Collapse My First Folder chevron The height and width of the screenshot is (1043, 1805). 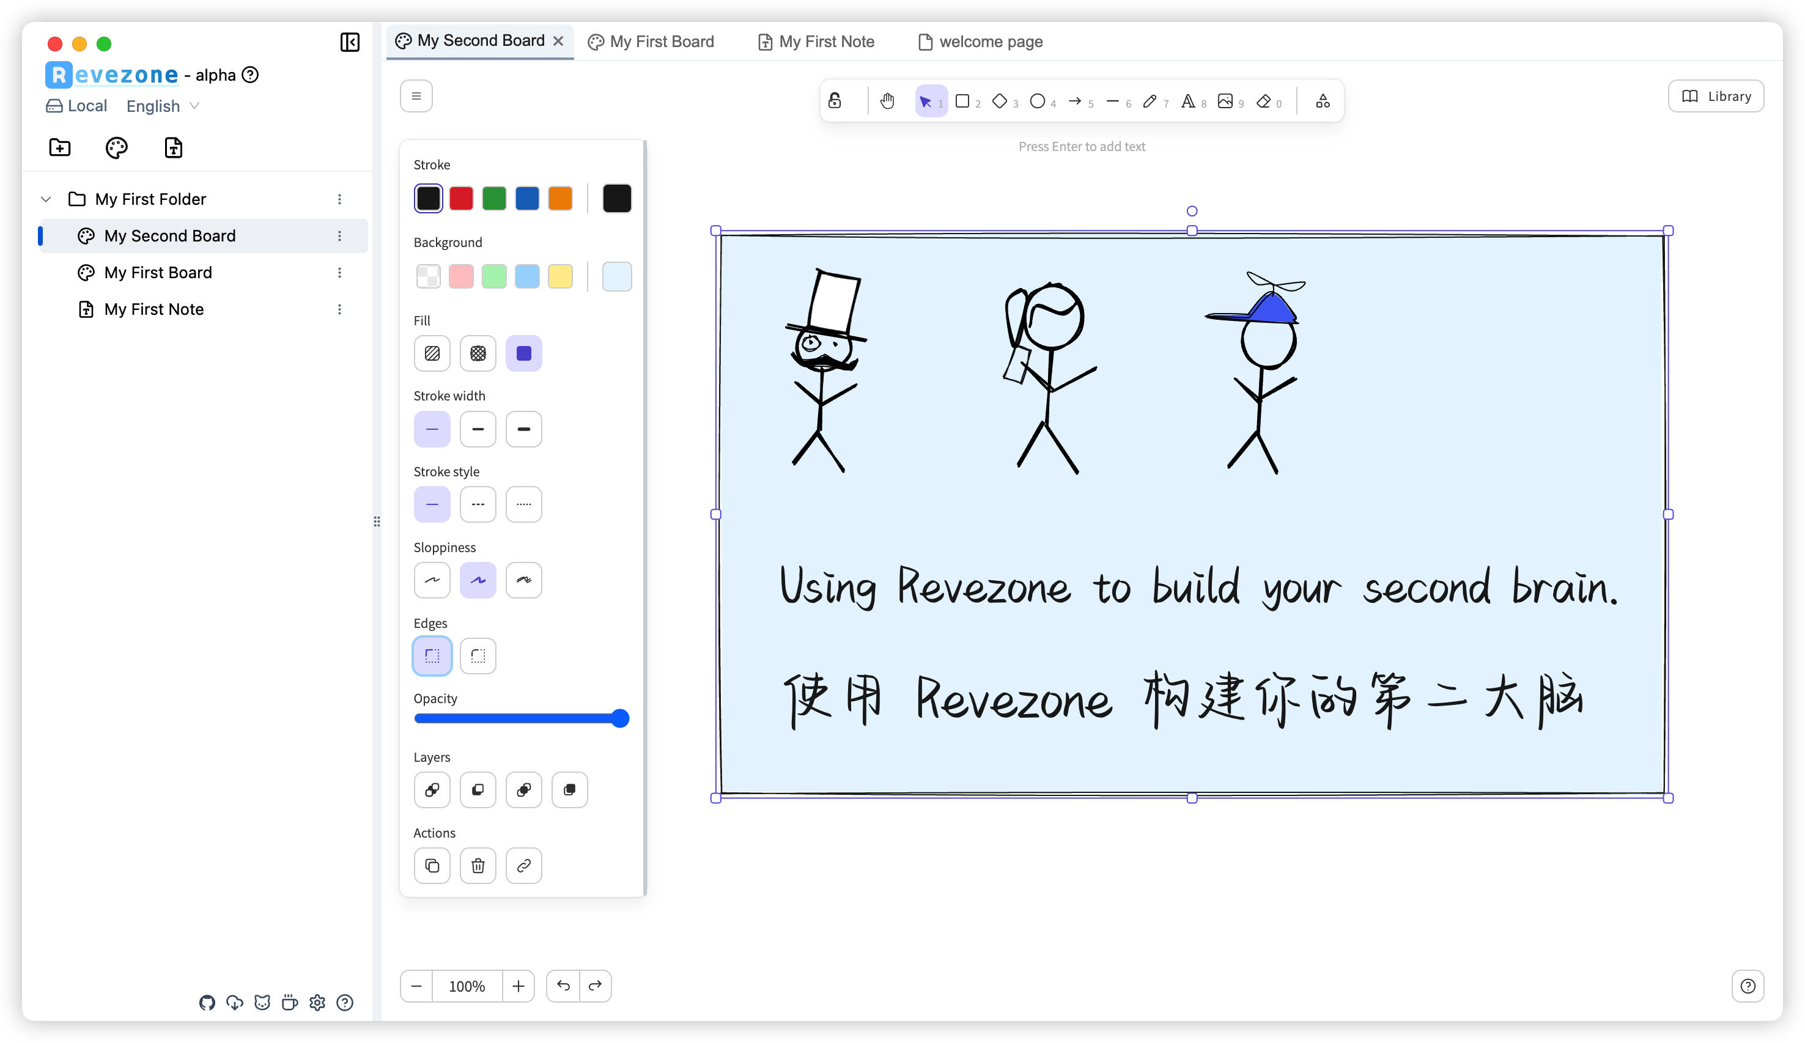46,199
